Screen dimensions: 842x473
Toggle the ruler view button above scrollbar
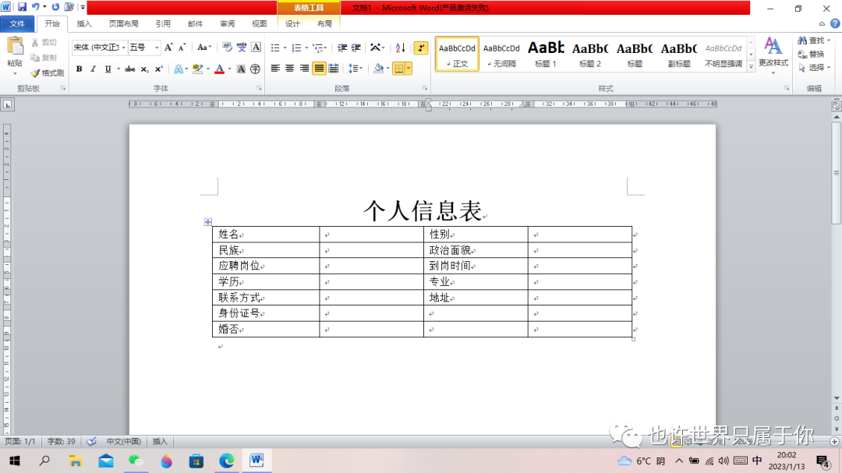(836, 106)
